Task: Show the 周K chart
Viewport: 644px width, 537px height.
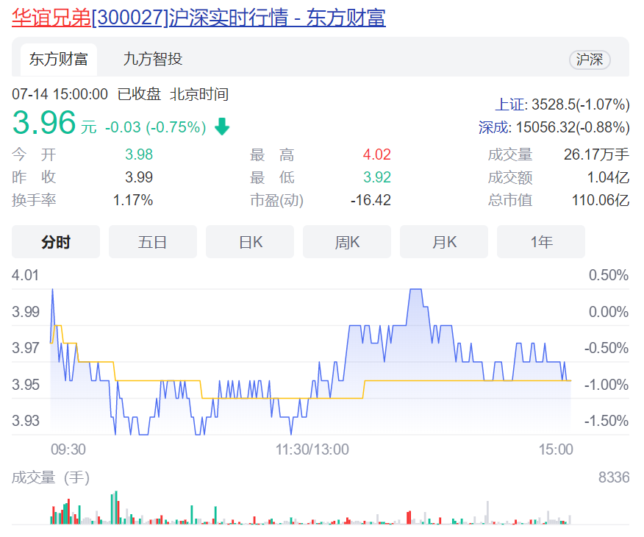Action: tap(347, 242)
